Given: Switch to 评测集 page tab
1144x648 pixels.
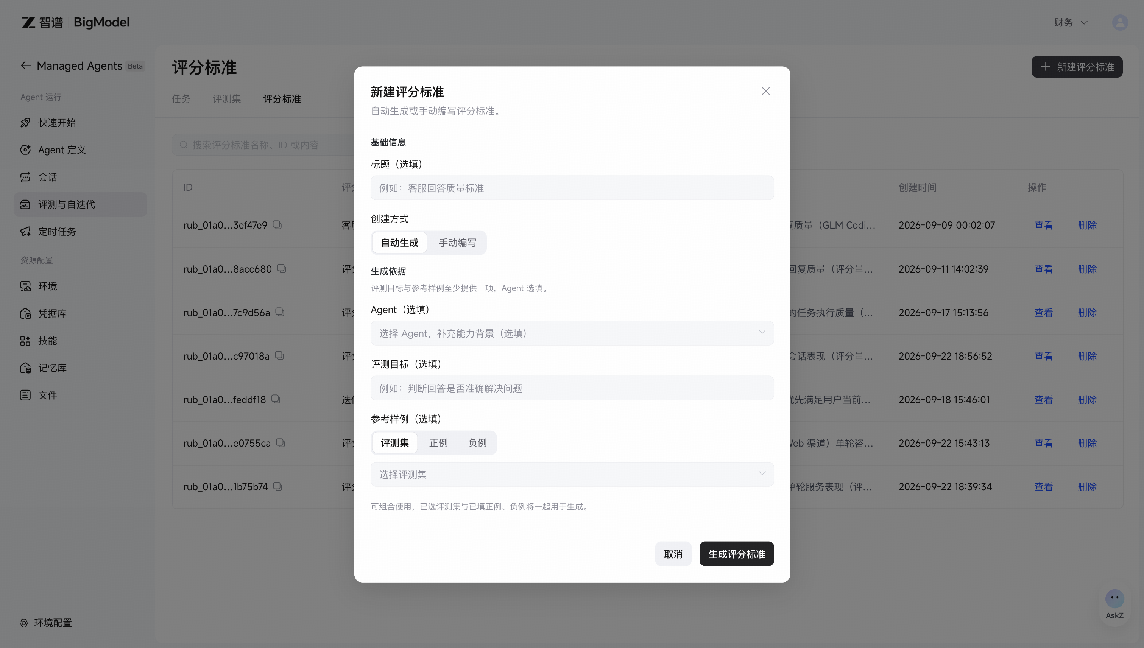Looking at the screenshot, I should pyautogui.click(x=227, y=99).
